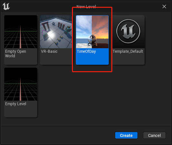Viewport: 172px width, 145px height.
Task: Click the 'VR-Basic' text label
Action: point(49,51)
